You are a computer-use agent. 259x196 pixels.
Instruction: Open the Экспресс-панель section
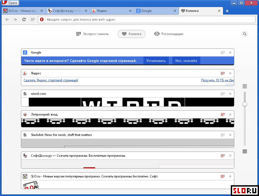92,34
